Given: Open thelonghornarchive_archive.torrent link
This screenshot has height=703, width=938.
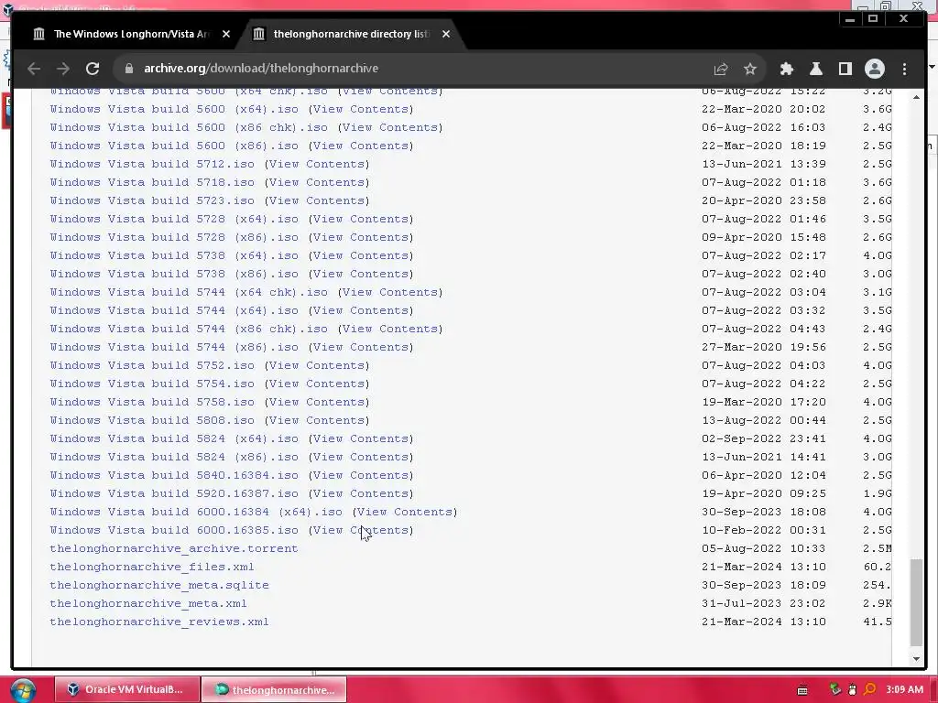Looking at the screenshot, I should (x=173, y=549).
